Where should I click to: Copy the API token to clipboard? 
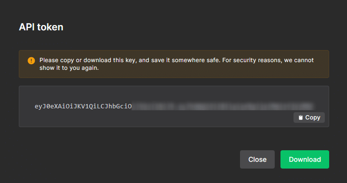[x=309, y=118]
